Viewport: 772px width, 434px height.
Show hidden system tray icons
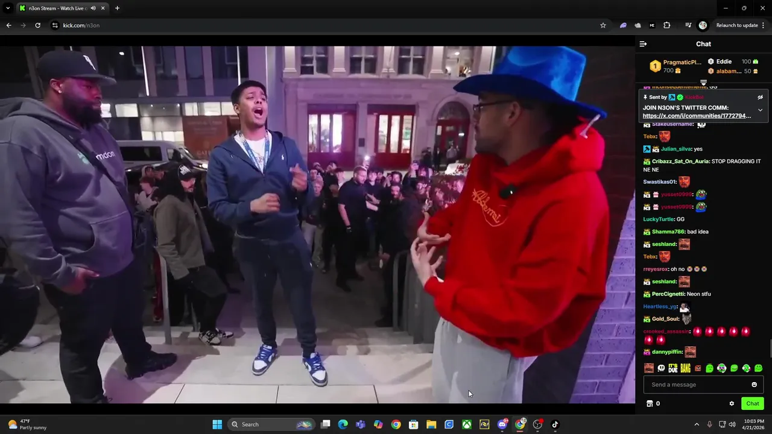coord(697,424)
